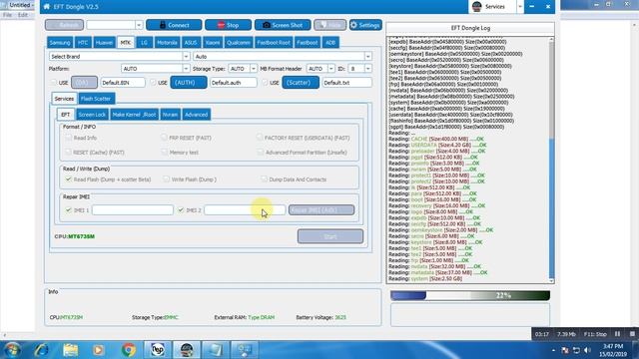Switch to the Qualcomm tab
Viewport: 639px width, 359px height.
point(239,42)
